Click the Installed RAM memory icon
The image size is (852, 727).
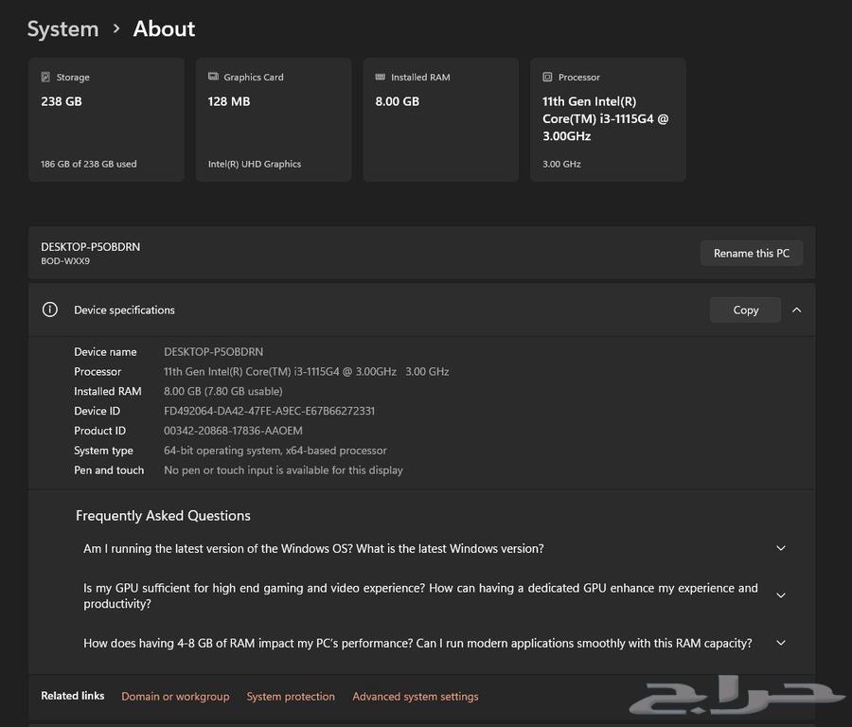(381, 77)
